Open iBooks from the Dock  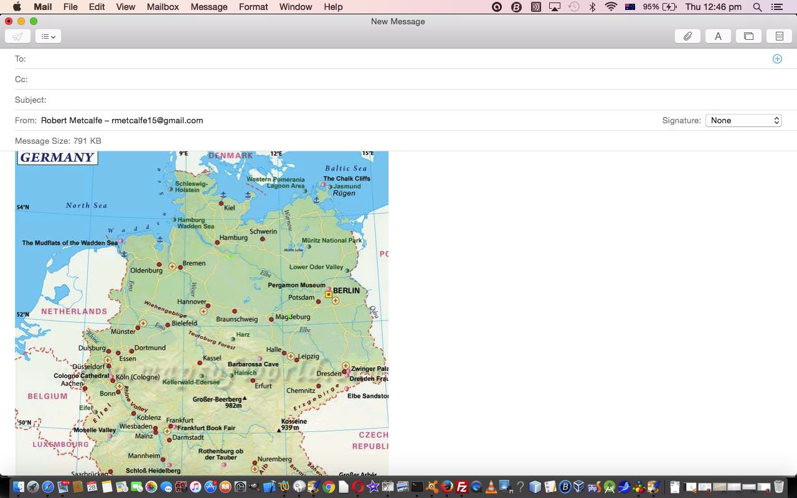click(x=225, y=487)
